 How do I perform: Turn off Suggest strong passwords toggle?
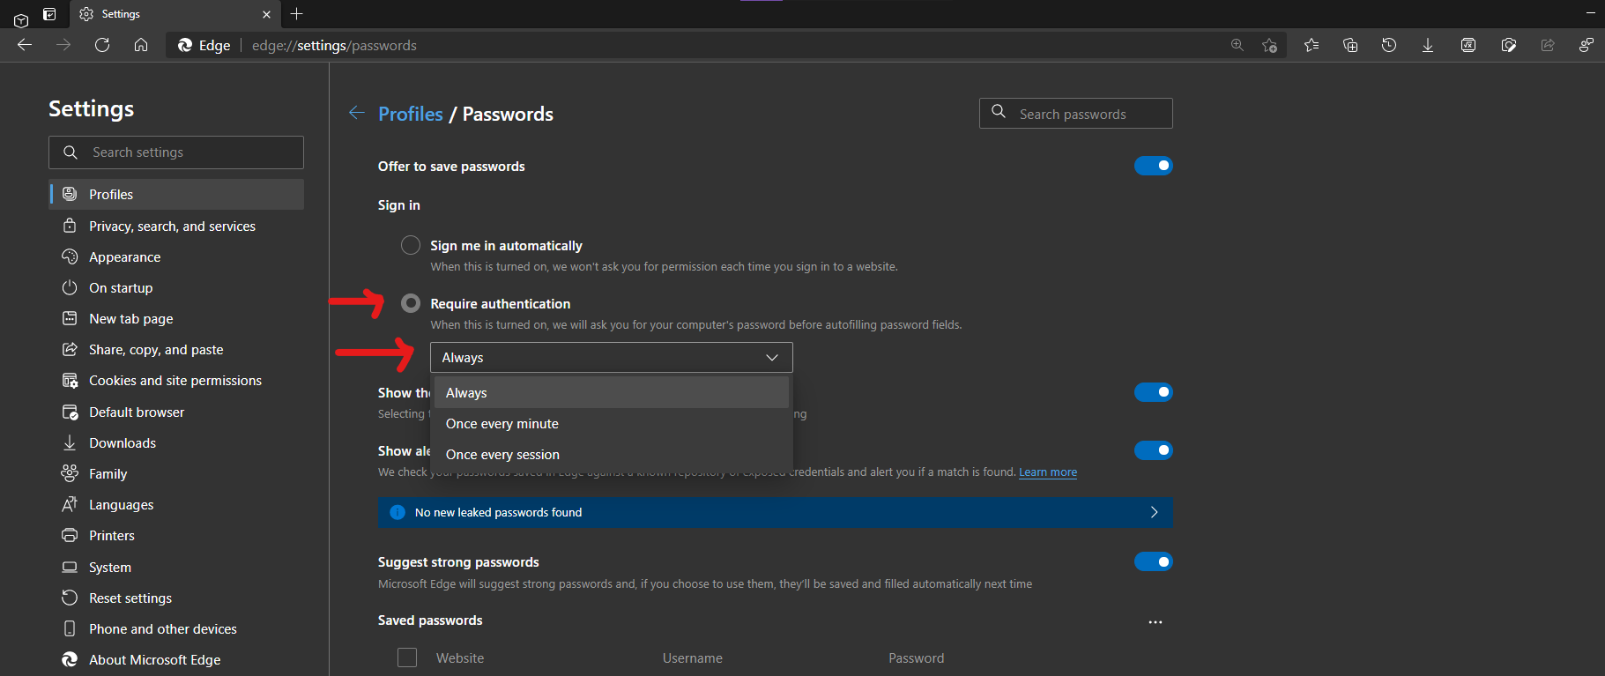1153,561
